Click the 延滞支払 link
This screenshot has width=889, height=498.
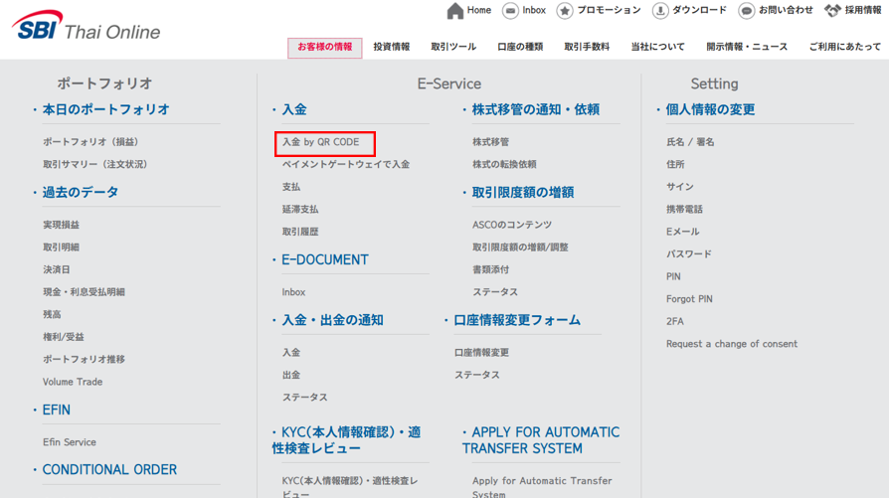click(x=300, y=209)
